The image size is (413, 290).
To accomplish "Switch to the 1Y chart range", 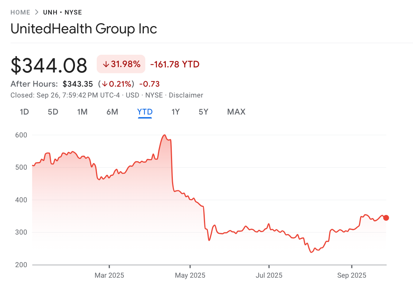I will point(175,112).
